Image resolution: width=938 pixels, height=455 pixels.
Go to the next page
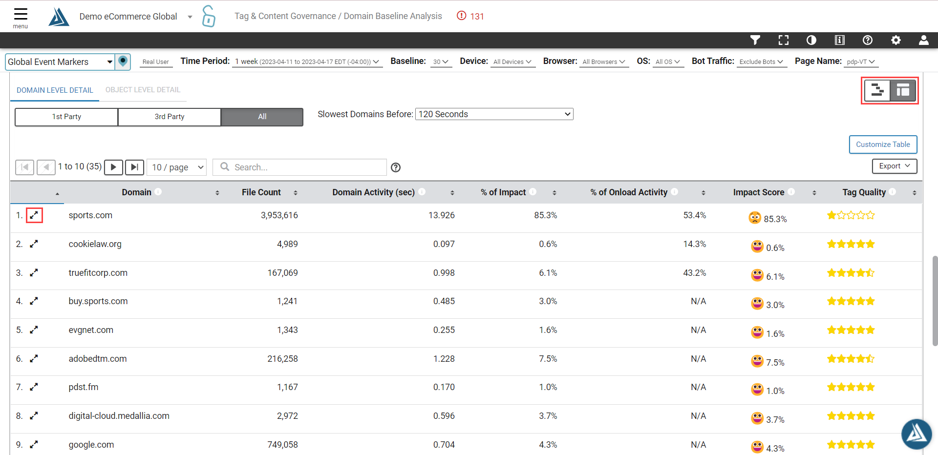[113, 167]
